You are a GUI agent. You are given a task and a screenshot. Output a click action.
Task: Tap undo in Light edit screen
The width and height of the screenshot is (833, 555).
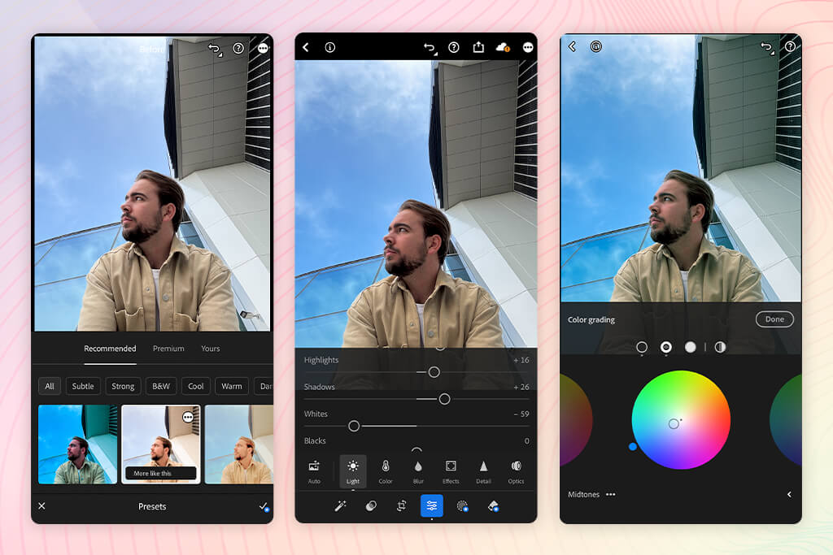[430, 48]
